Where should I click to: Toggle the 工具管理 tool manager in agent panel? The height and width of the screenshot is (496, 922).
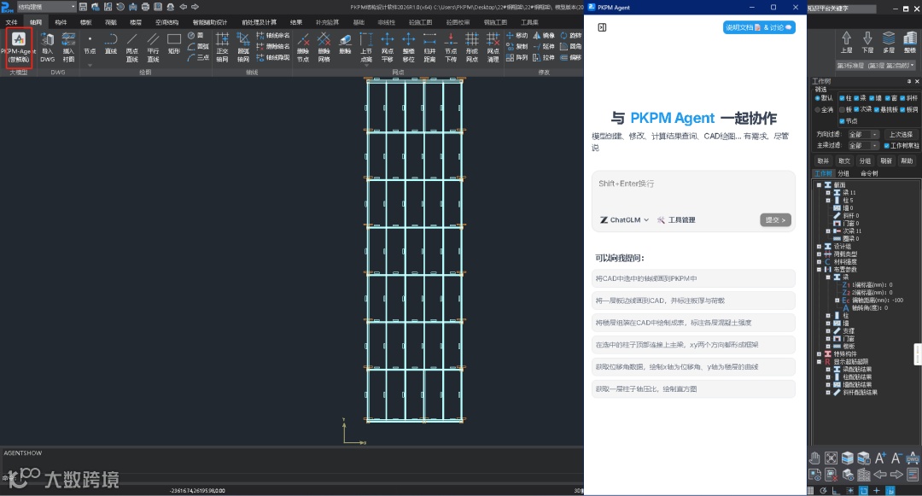click(x=676, y=219)
